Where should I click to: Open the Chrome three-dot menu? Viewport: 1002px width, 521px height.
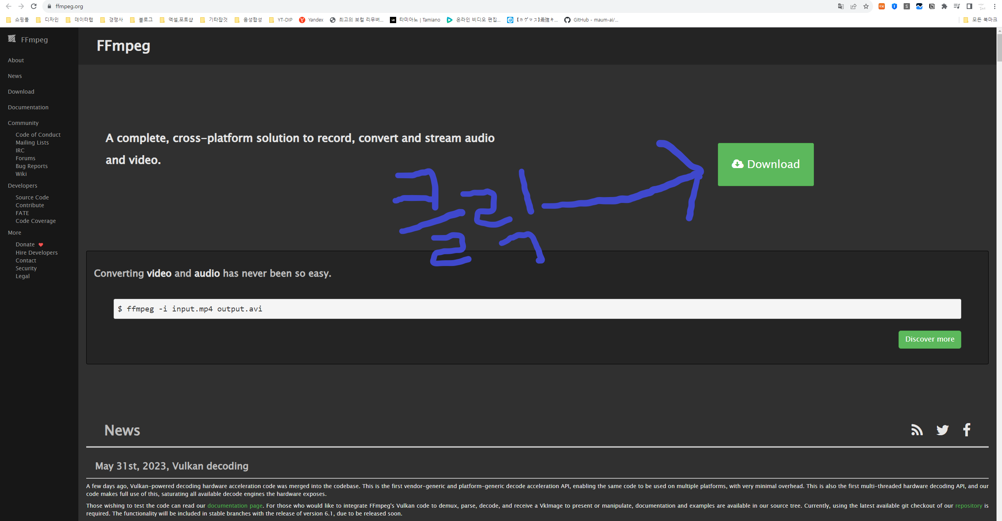point(995,6)
